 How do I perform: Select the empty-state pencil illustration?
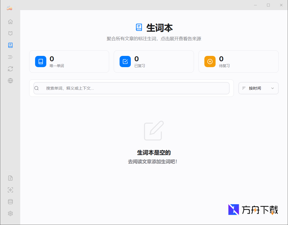pos(153,131)
